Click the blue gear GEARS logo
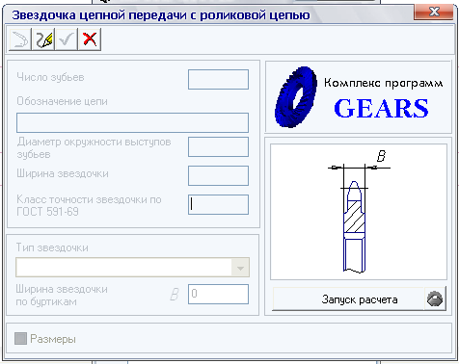The width and height of the screenshot is (459, 364). [x=296, y=97]
